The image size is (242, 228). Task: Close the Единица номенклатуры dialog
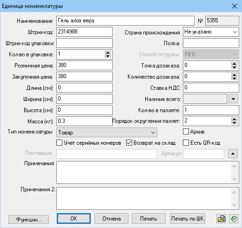235,6
